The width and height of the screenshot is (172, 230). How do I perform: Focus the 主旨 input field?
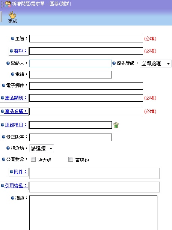pyautogui.click(x=86, y=39)
